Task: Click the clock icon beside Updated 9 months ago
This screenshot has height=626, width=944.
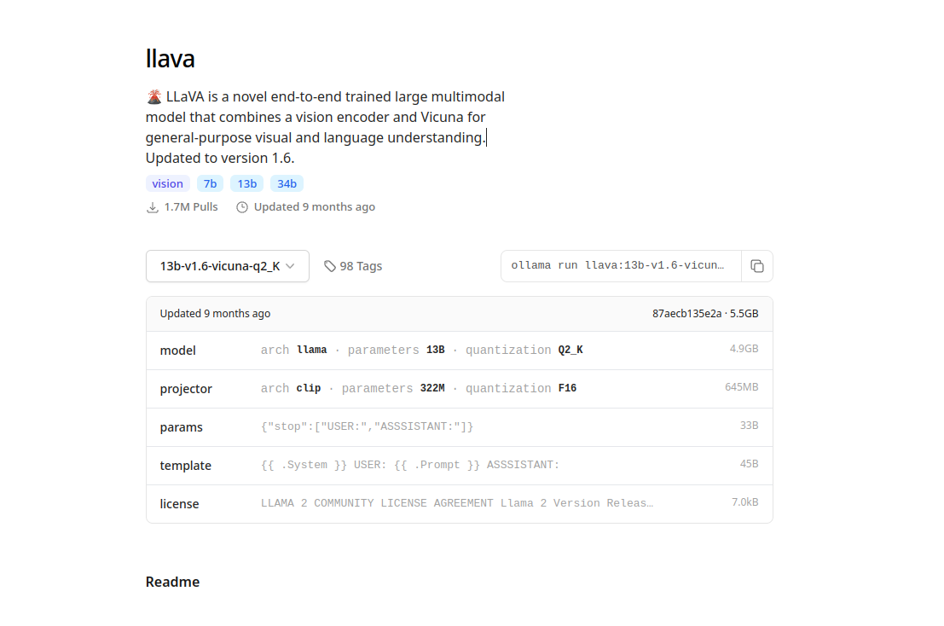Action: coord(242,207)
